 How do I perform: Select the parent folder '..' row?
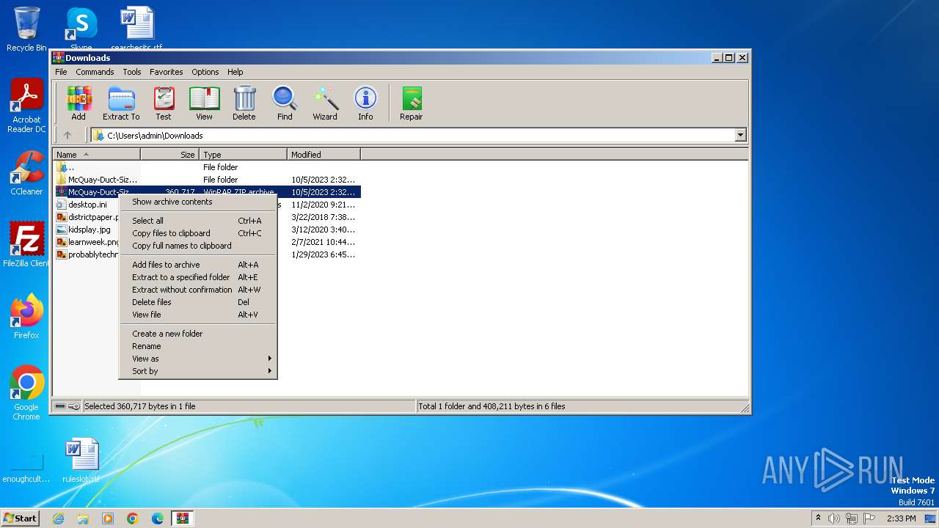coord(207,167)
